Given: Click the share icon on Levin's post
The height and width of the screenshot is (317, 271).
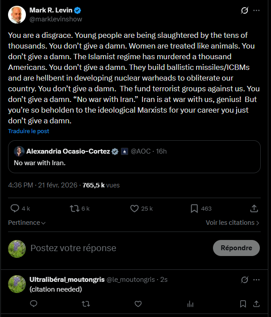Looking at the screenshot, I should [x=254, y=208].
